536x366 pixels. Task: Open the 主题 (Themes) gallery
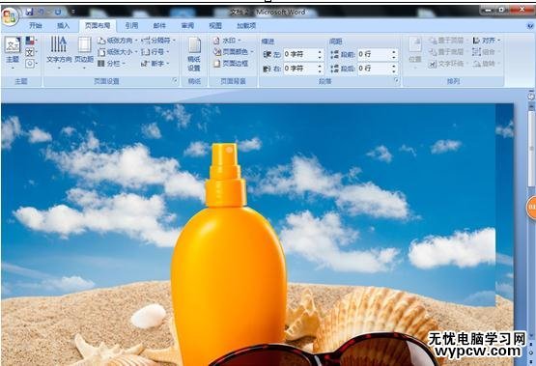[x=13, y=53]
